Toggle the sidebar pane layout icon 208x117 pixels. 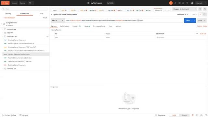193,115
